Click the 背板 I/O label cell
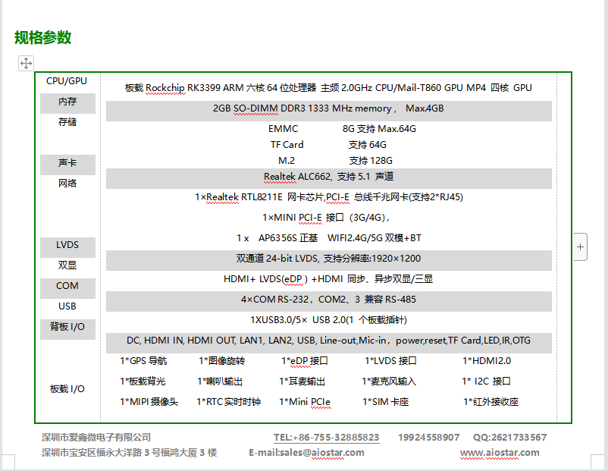Image resolution: width=608 pixels, height=471 pixels. 67,327
